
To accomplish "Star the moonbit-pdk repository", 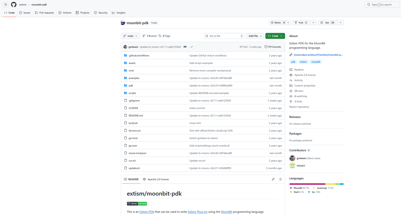I will tap(327, 23).
